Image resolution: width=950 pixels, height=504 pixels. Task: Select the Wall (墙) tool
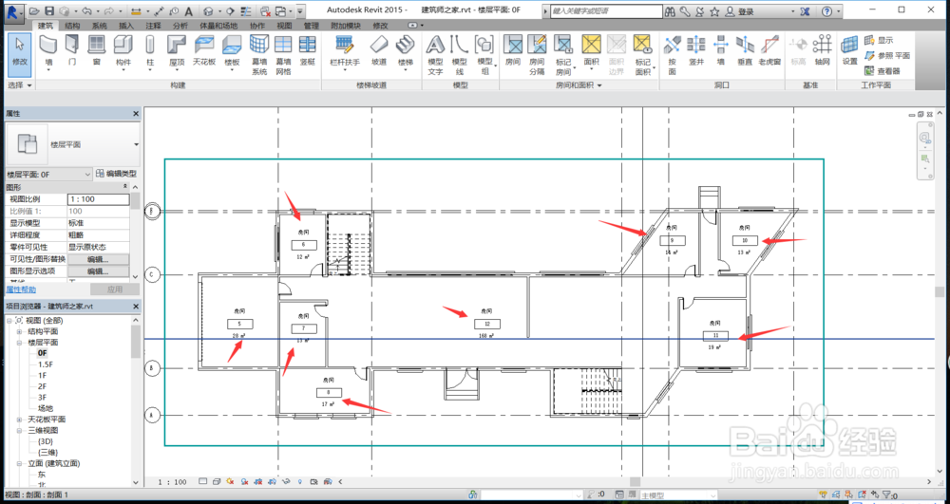[x=48, y=51]
